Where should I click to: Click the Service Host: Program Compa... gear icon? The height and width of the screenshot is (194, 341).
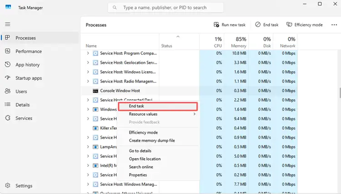[95, 53]
